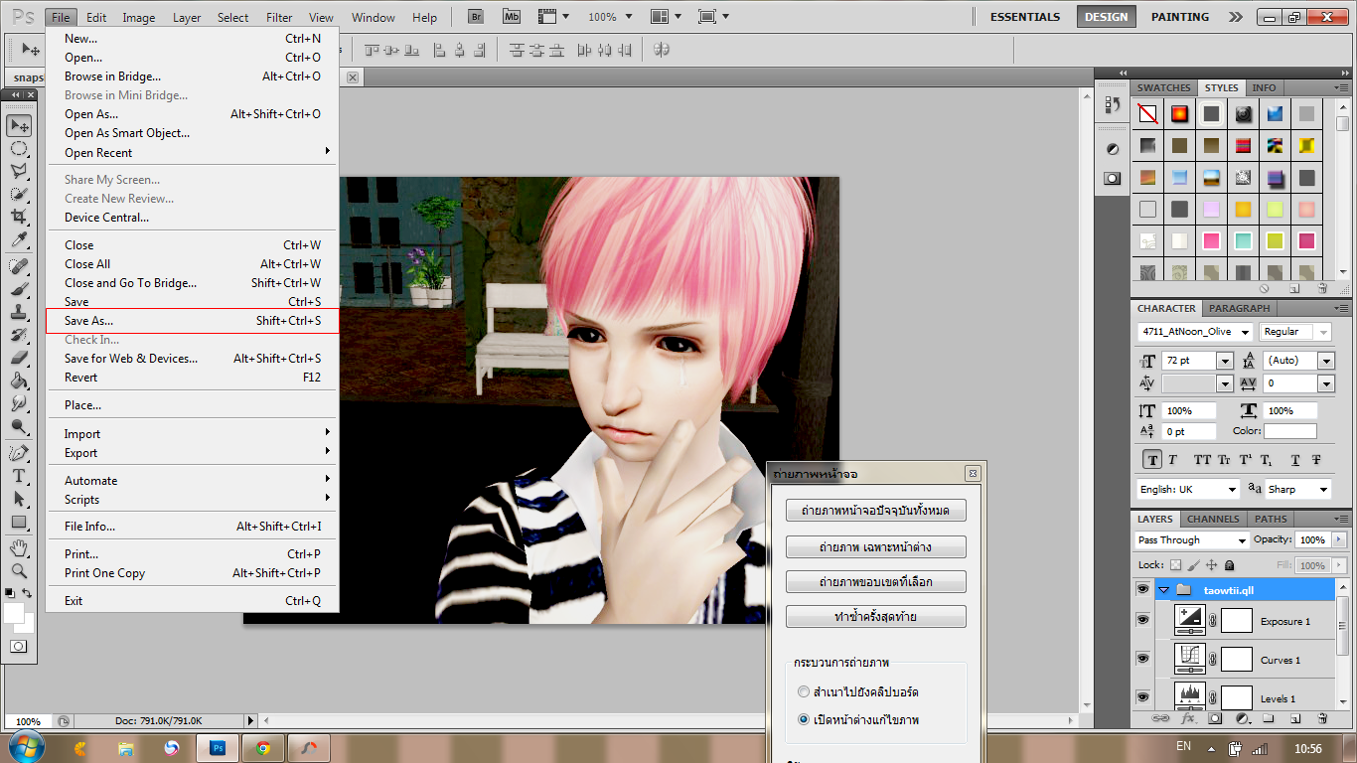Click the first button in capture dialog
The image size is (1357, 763).
875,511
